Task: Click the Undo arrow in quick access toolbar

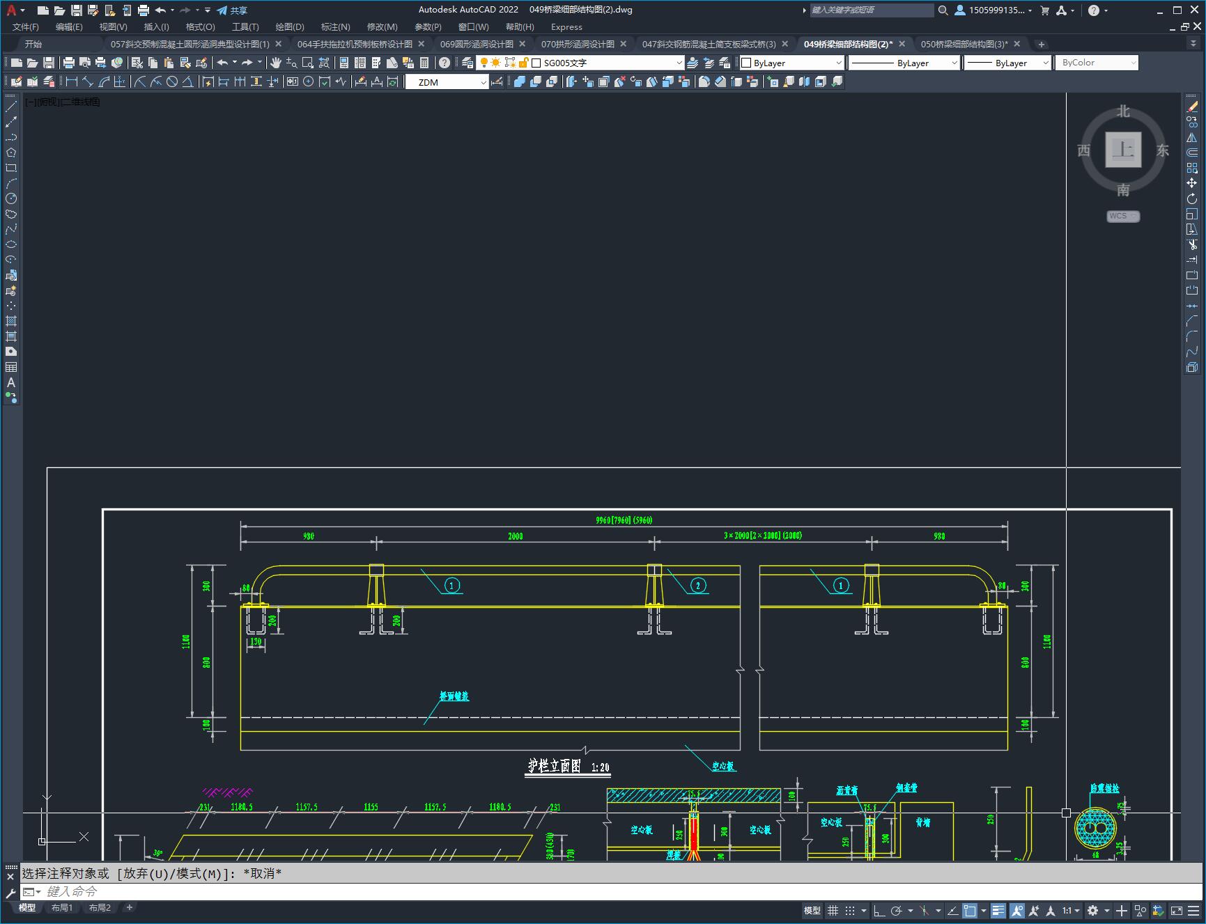Action: (160, 10)
